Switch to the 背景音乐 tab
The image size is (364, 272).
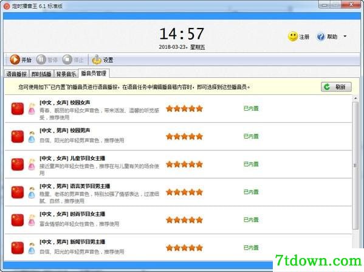(x=66, y=74)
